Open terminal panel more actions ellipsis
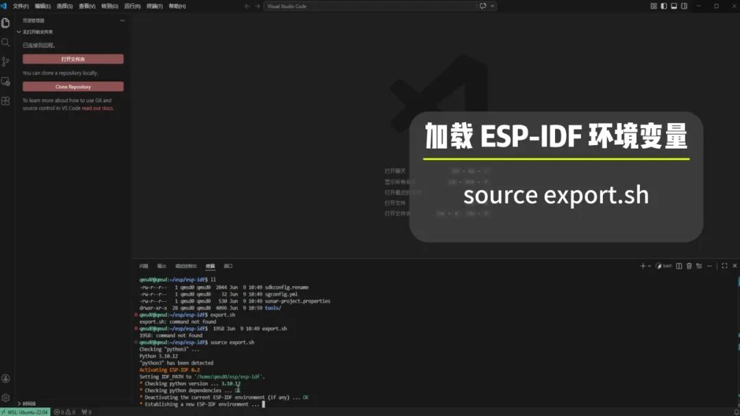Image resolution: width=740 pixels, height=416 pixels. [x=709, y=266]
